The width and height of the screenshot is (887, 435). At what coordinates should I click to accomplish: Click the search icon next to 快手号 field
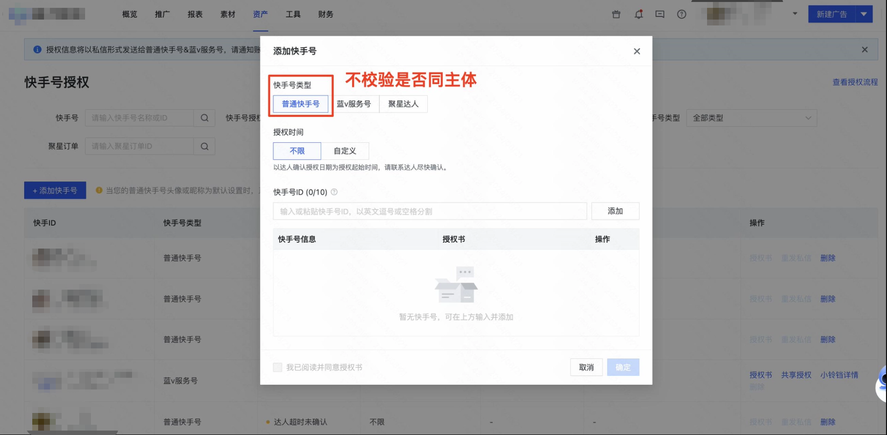[x=204, y=118]
